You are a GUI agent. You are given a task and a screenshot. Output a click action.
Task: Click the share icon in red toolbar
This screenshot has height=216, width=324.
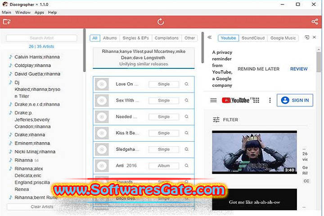[x=315, y=22]
